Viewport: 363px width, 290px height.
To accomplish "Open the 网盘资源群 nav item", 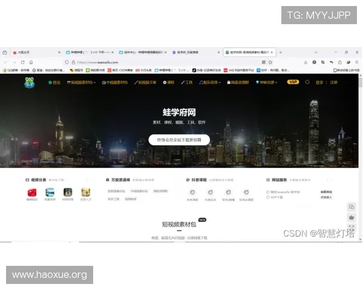I will coord(238,82).
